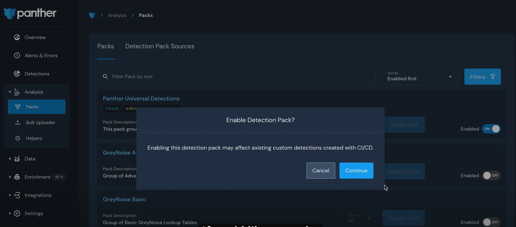Click the Helpers hexagon icon

click(18, 138)
